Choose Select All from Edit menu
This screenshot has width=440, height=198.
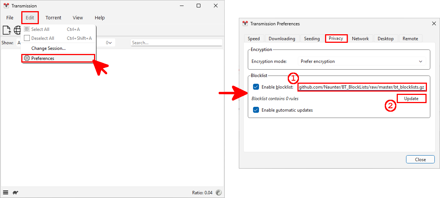(58, 29)
